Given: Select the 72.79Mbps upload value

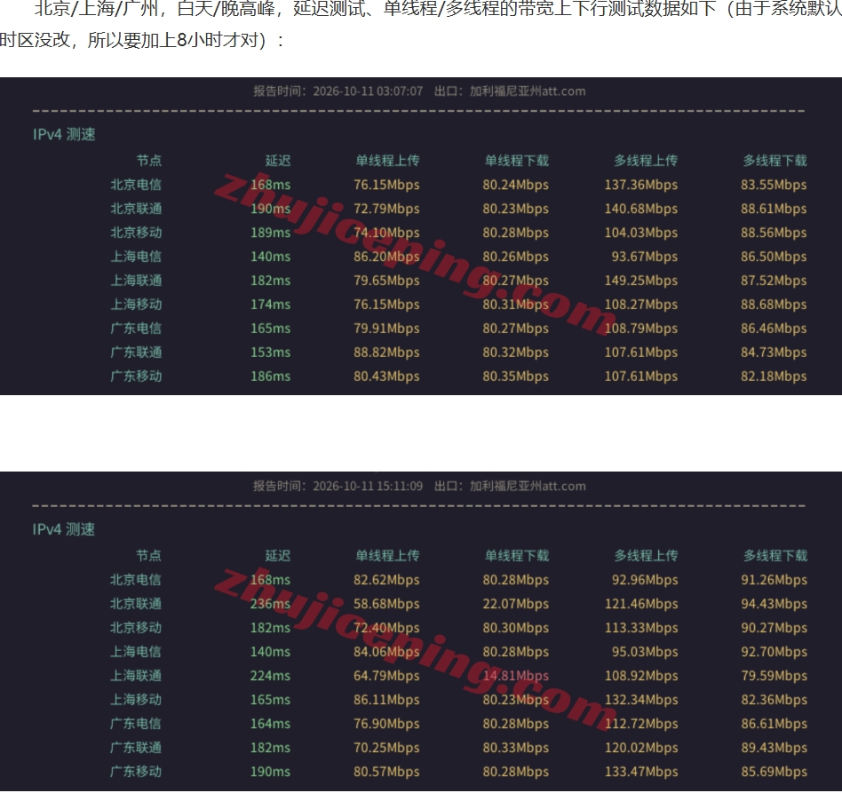Looking at the screenshot, I should click(386, 209).
